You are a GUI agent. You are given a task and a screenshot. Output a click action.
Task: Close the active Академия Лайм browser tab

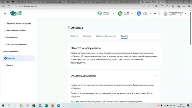(163, 2)
